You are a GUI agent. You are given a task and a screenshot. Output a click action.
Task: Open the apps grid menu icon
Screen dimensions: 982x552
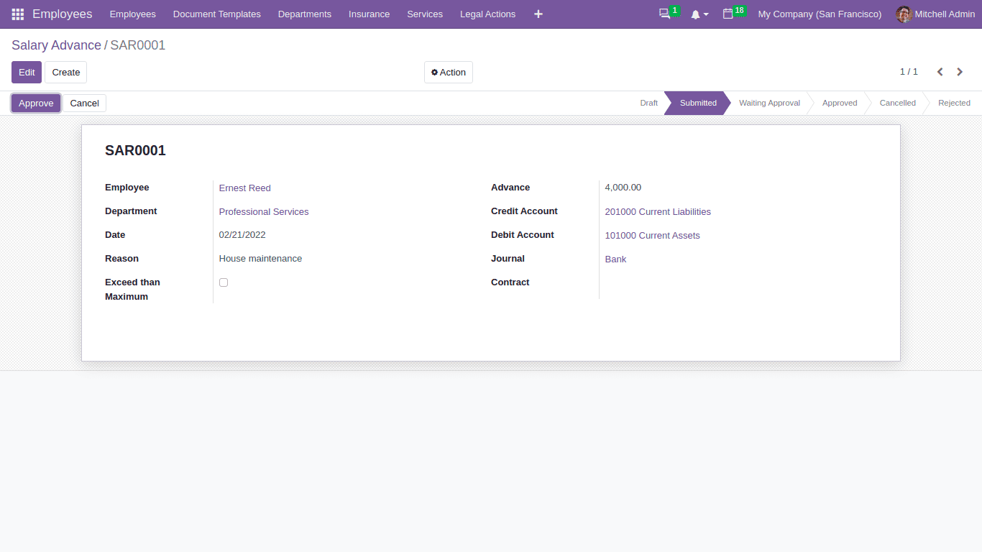17,14
